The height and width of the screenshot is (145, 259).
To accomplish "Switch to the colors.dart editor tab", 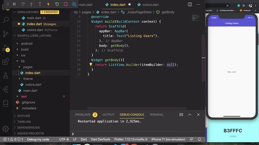I will [148, 4].
